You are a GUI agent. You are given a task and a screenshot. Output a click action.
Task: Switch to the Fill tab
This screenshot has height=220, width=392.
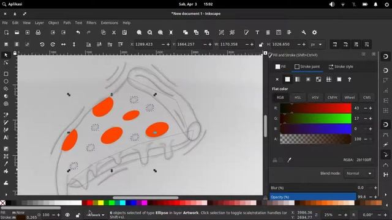(x=281, y=67)
